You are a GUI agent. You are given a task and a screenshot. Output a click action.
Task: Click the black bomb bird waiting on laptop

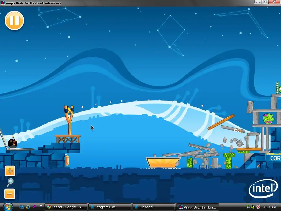[x=13, y=142]
